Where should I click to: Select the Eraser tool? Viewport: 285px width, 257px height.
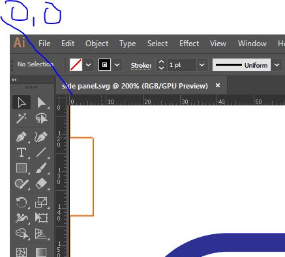pos(41,183)
